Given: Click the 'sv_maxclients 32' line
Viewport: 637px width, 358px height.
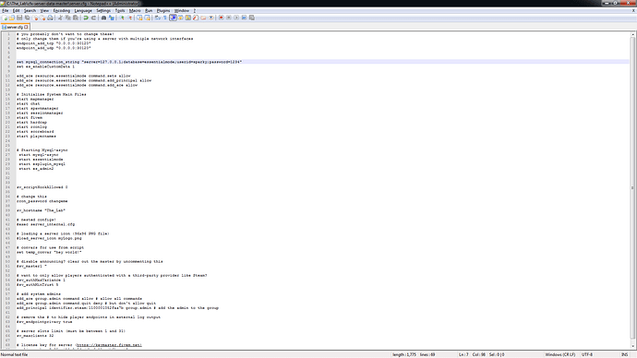Looking at the screenshot, I should pos(35,336).
